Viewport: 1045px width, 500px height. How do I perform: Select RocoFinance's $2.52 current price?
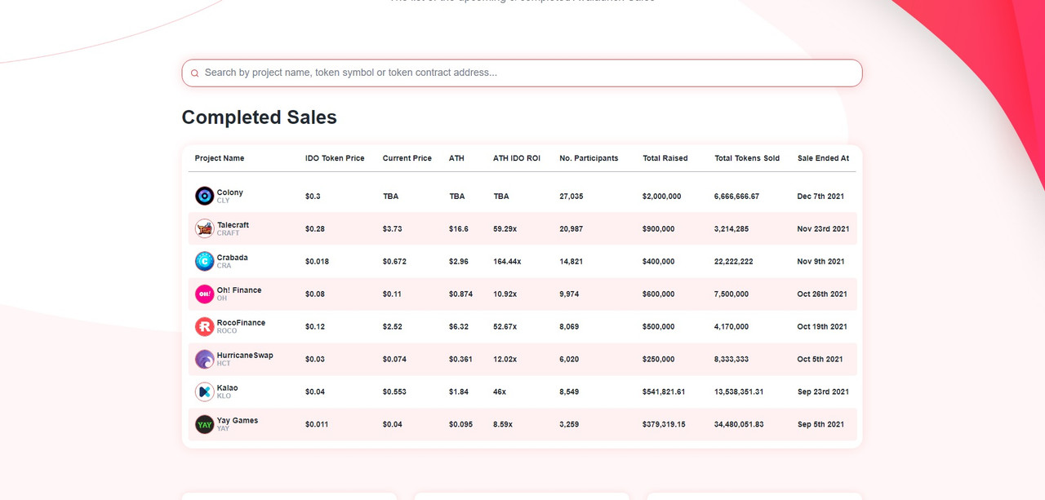pos(393,327)
